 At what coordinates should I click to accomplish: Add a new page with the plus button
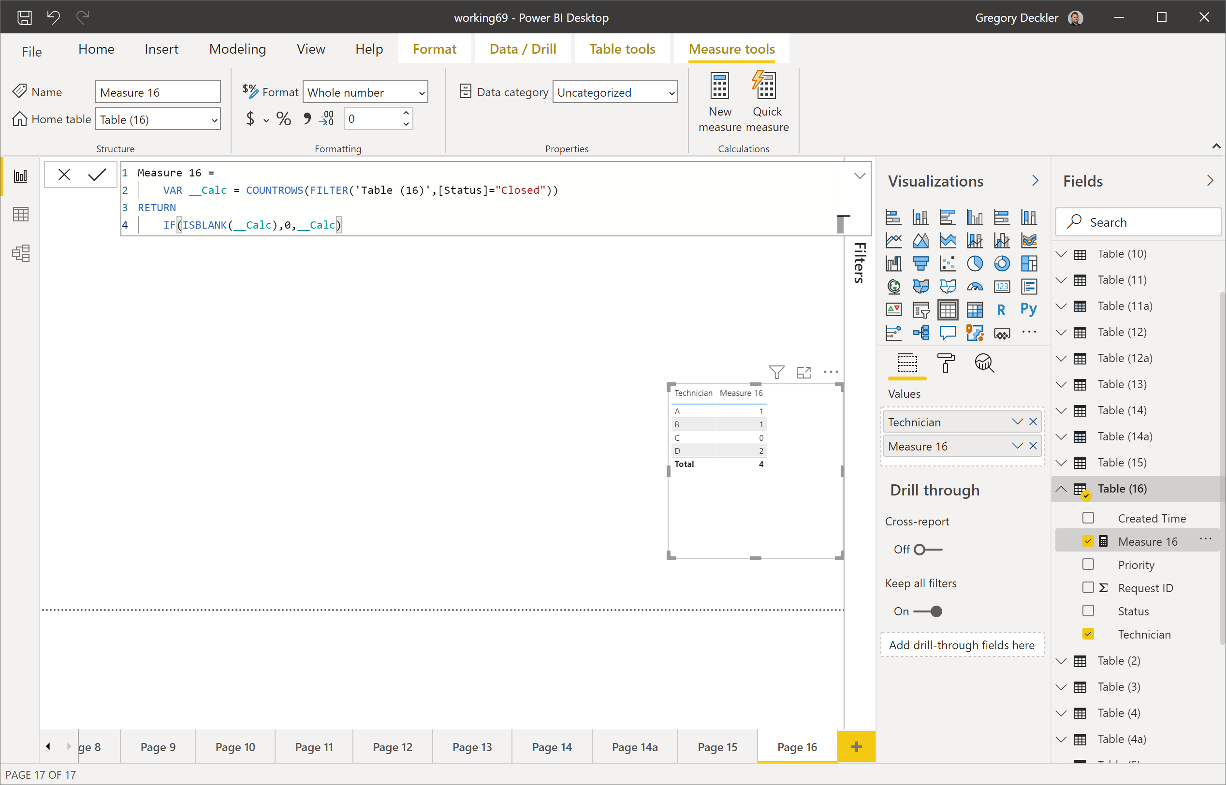(857, 747)
